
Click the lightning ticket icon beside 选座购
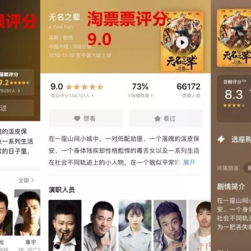(x=221, y=139)
